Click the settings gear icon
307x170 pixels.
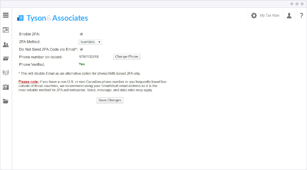point(254,15)
